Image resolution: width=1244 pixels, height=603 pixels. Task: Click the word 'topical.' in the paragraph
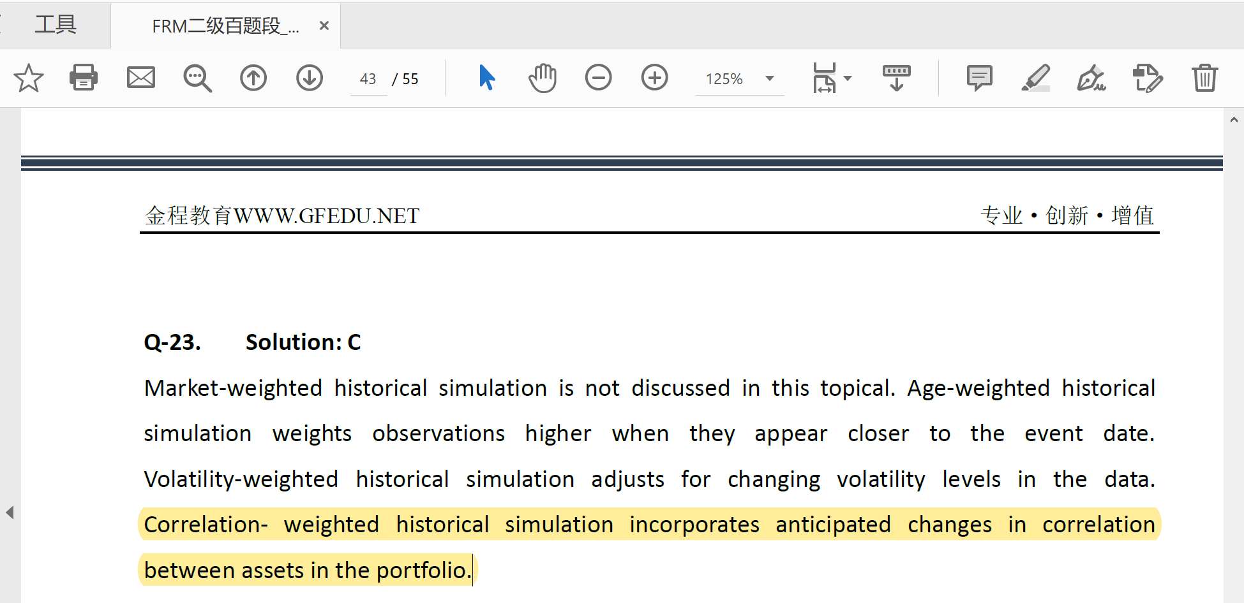[x=858, y=388]
